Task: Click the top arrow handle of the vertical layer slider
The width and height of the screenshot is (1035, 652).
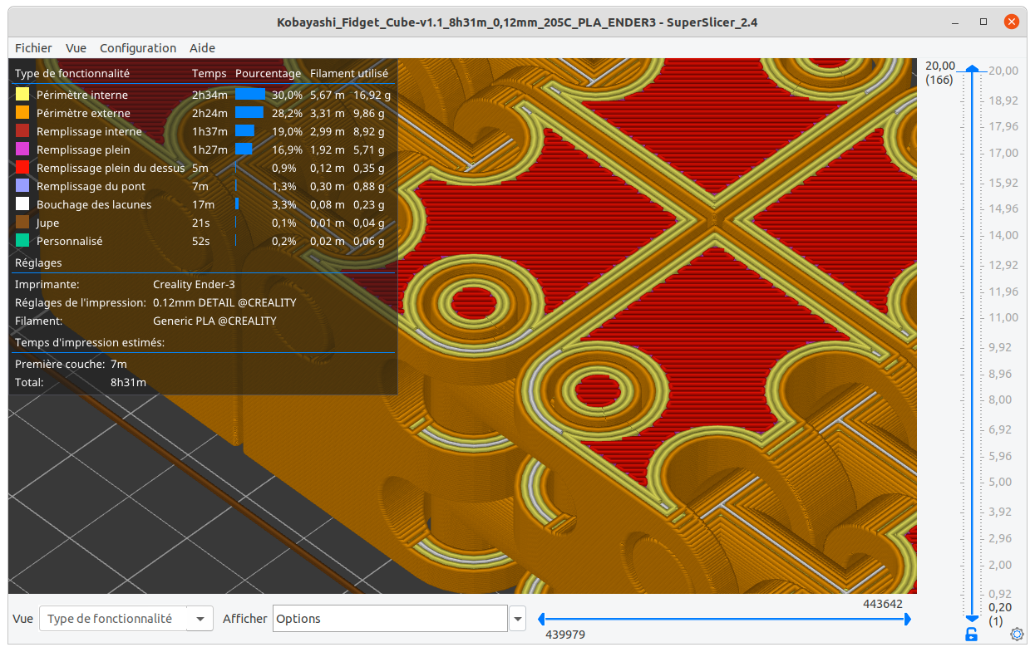Action: (x=972, y=71)
